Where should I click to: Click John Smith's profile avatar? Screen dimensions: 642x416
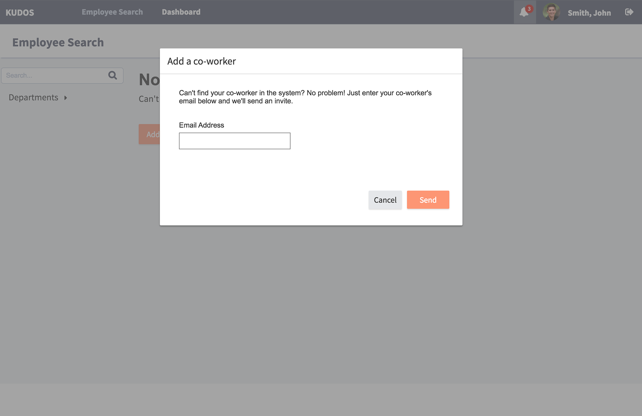coord(551,12)
